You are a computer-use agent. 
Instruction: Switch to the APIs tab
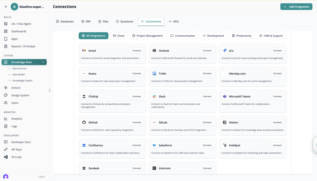(x=174, y=21)
